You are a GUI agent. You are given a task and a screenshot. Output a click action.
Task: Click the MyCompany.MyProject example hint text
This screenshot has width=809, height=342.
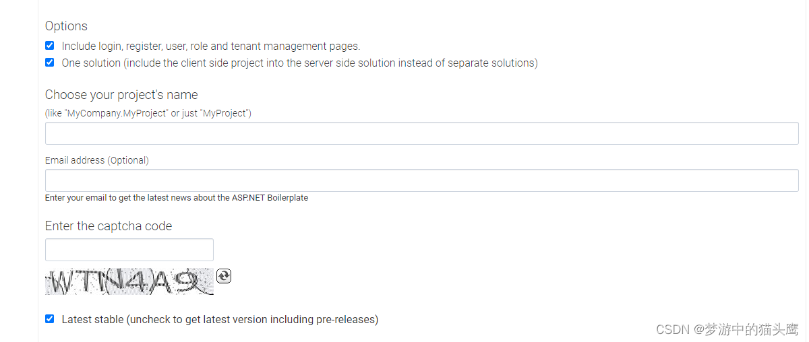coord(148,113)
